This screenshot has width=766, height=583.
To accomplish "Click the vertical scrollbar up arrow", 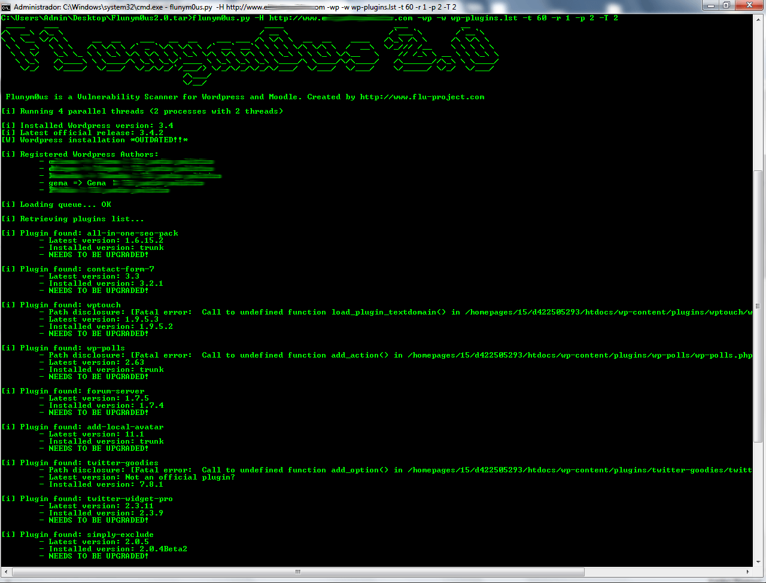I will pos(758,18).
